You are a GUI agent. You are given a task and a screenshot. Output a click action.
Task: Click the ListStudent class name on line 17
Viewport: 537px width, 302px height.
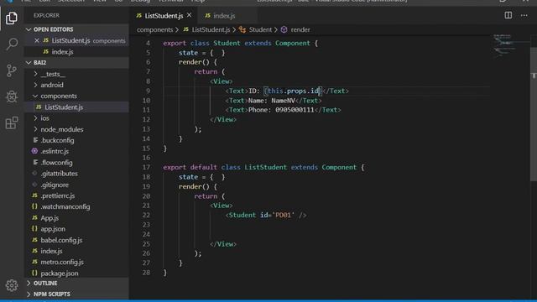pos(266,168)
